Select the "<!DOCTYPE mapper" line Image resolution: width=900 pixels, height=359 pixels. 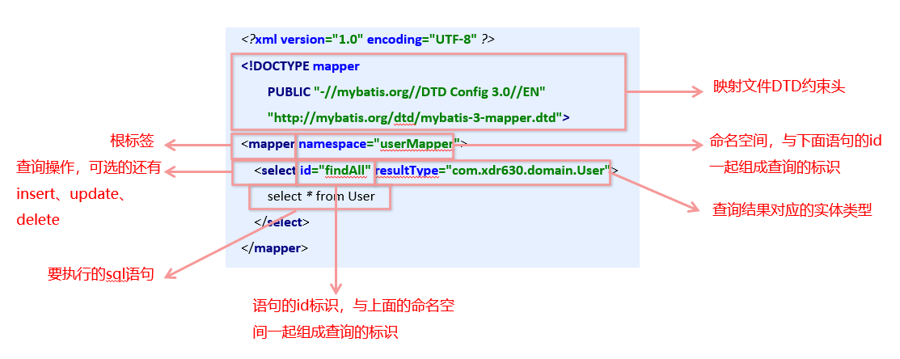(x=300, y=66)
